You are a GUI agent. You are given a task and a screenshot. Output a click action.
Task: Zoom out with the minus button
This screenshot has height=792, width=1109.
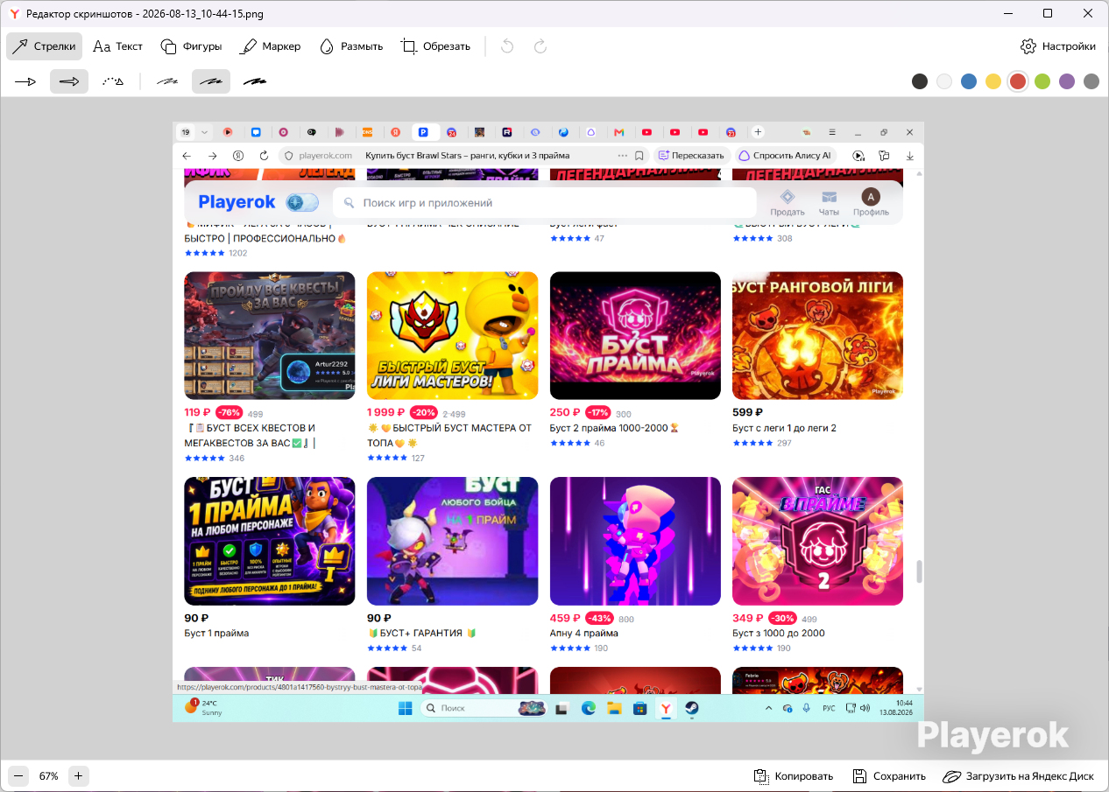click(x=18, y=775)
